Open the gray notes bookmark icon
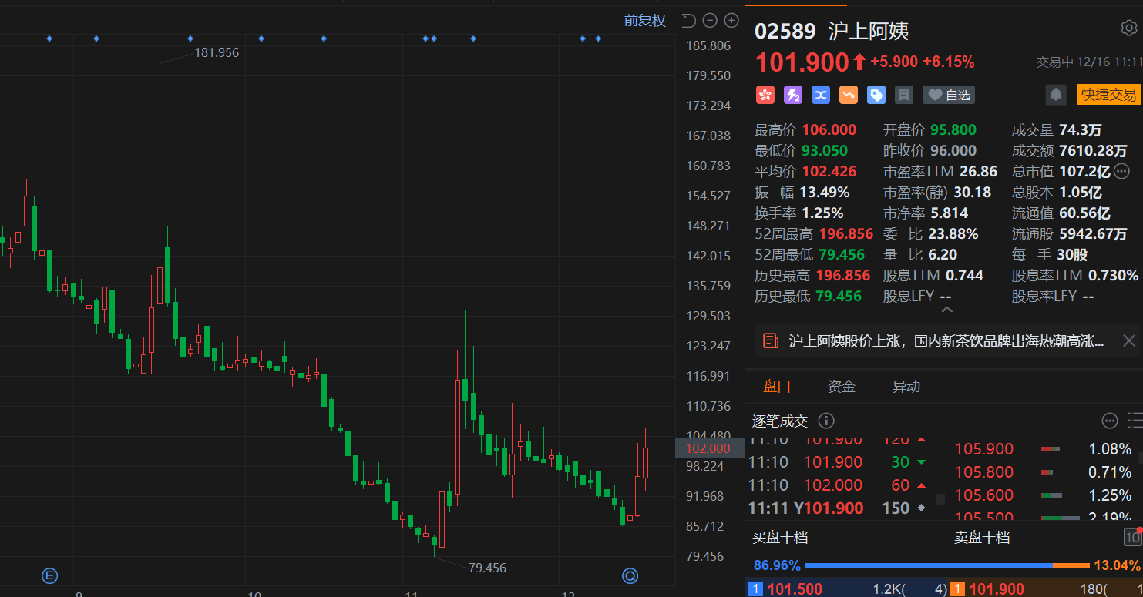Screen dimensions: 1143x597 [x=904, y=95]
